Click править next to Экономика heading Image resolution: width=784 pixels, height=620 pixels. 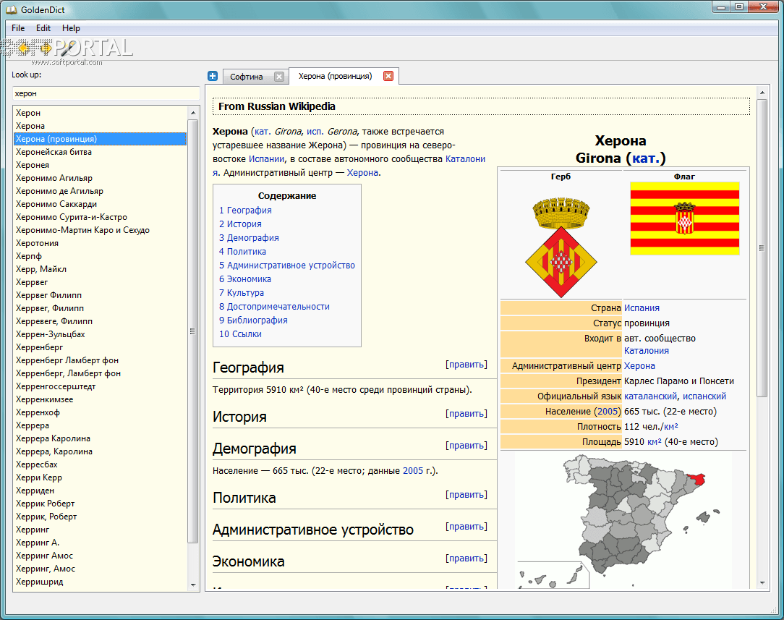tap(466, 559)
